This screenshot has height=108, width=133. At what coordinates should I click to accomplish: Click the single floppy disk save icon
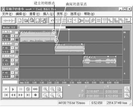(37, 20)
